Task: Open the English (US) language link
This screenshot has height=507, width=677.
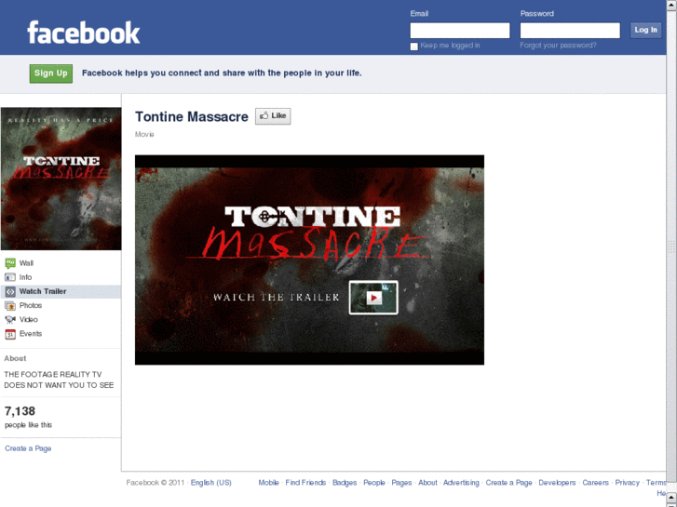Action: (x=211, y=483)
